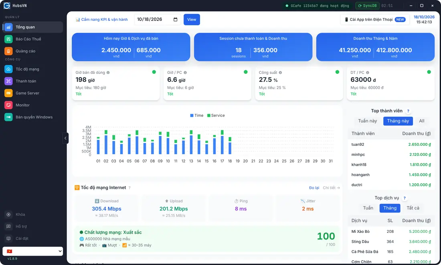Click info icon next to DT / PC
Image resolution: width=441 pixels, height=265 pixels.
(x=368, y=73)
